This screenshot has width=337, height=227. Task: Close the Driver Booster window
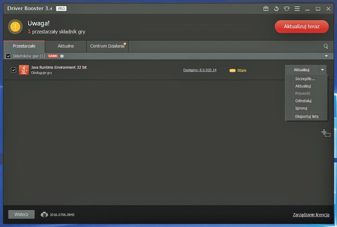(x=328, y=9)
